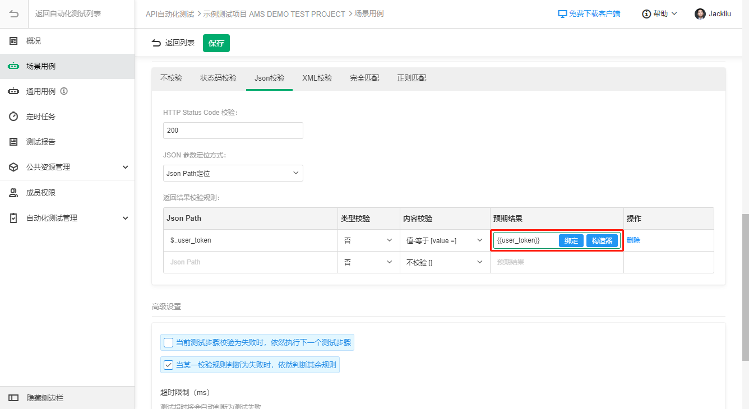Switch to the 不校验 tab
This screenshot has width=749, height=409.
[171, 78]
